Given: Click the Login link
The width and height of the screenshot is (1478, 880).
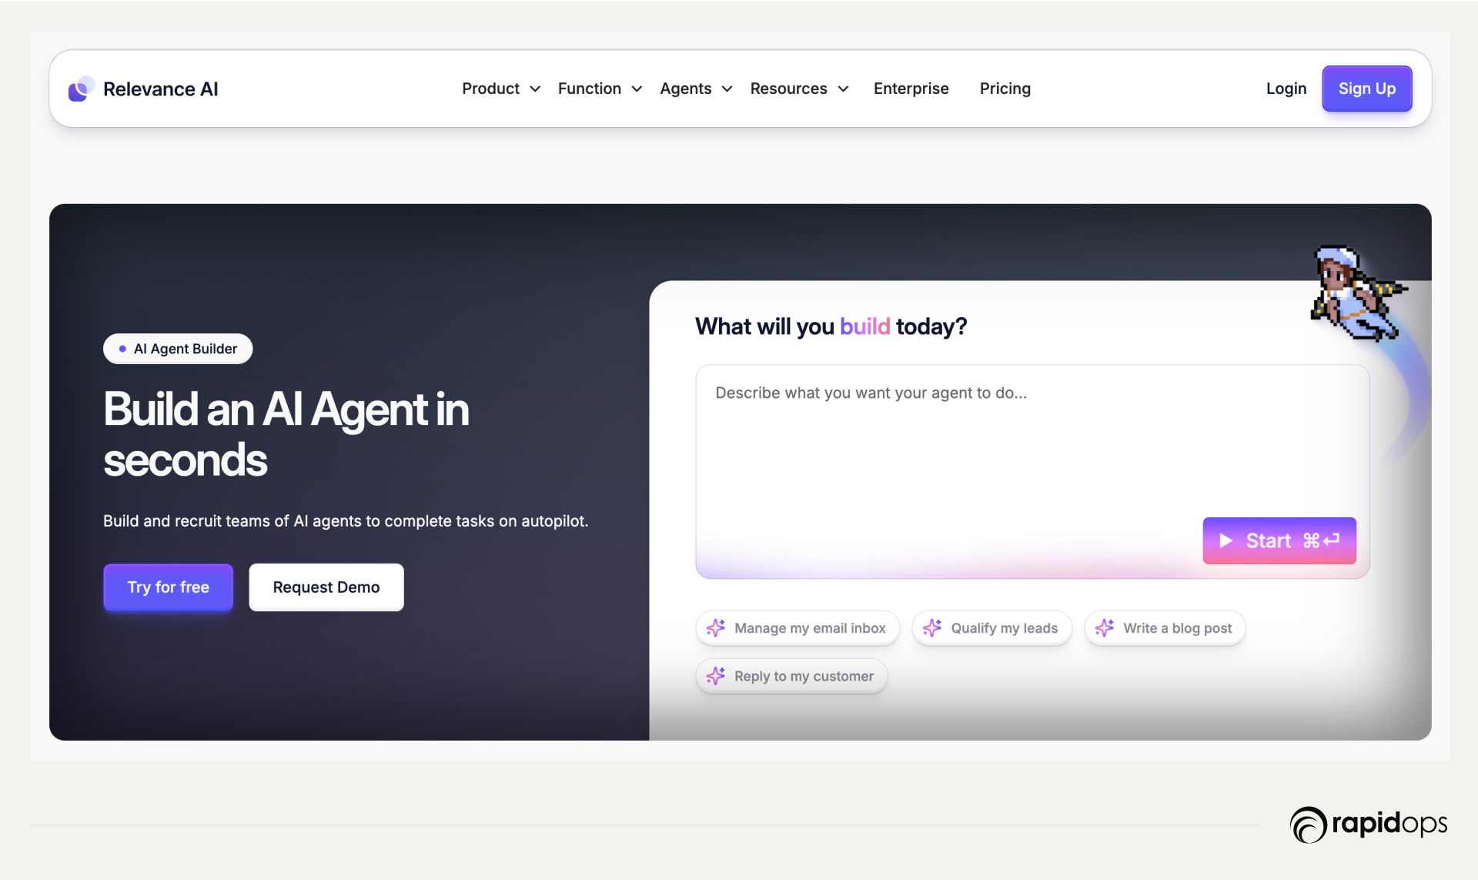Looking at the screenshot, I should tap(1286, 89).
